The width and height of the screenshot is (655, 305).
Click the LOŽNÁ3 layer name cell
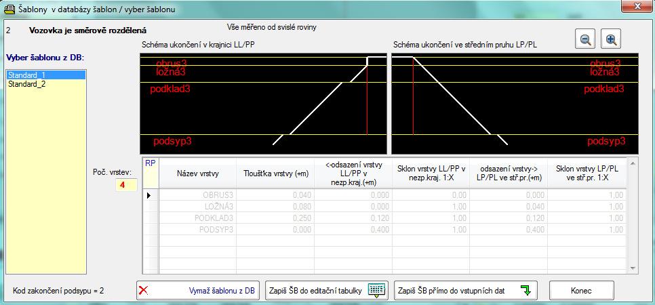tap(197, 207)
